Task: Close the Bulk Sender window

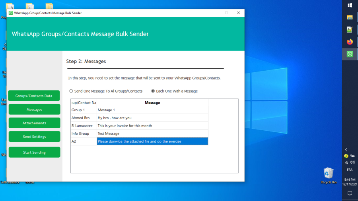Action: point(238,13)
